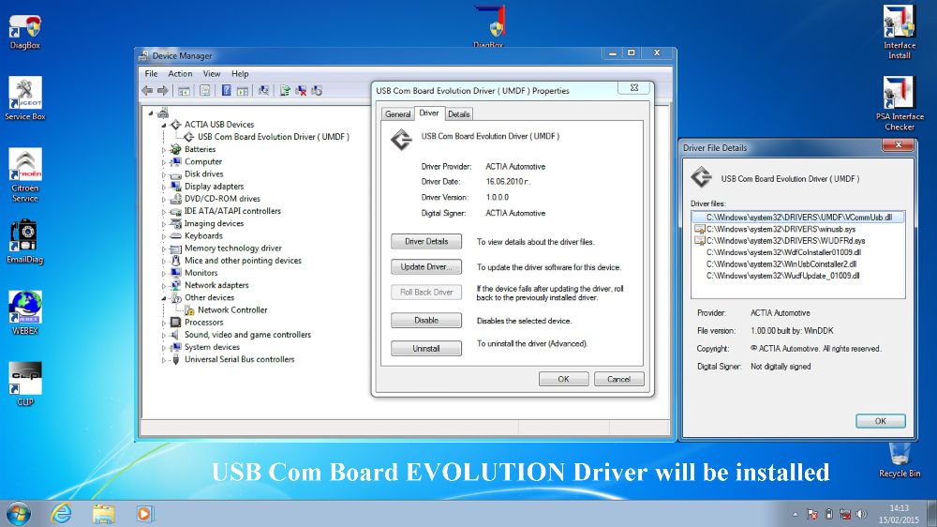Select WUDFRd.sys in driver files list

click(x=785, y=240)
